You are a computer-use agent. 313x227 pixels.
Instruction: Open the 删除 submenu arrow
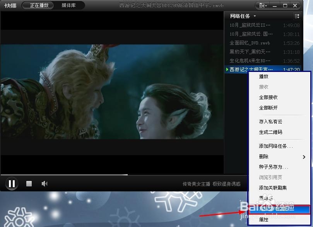click(x=304, y=157)
